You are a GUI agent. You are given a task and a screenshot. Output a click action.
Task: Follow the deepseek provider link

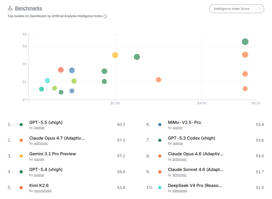click(x=180, y=191)
